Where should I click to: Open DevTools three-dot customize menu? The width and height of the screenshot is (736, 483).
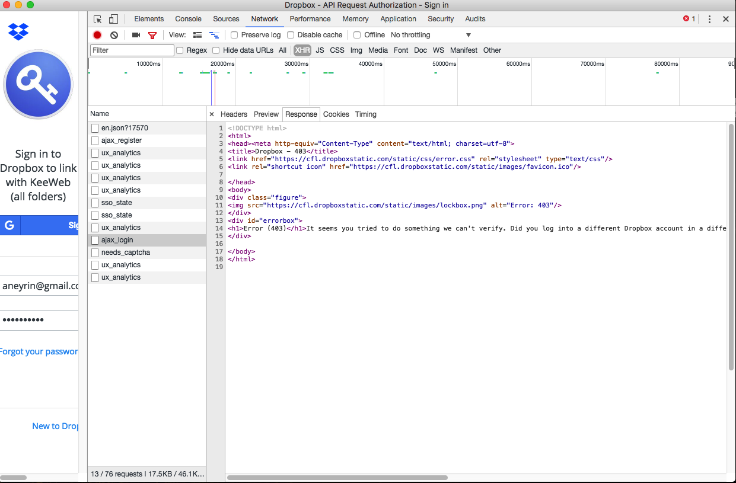tap(709, 19)
